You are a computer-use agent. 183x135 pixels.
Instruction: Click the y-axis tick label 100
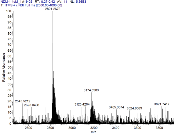(x=8, y=11)
